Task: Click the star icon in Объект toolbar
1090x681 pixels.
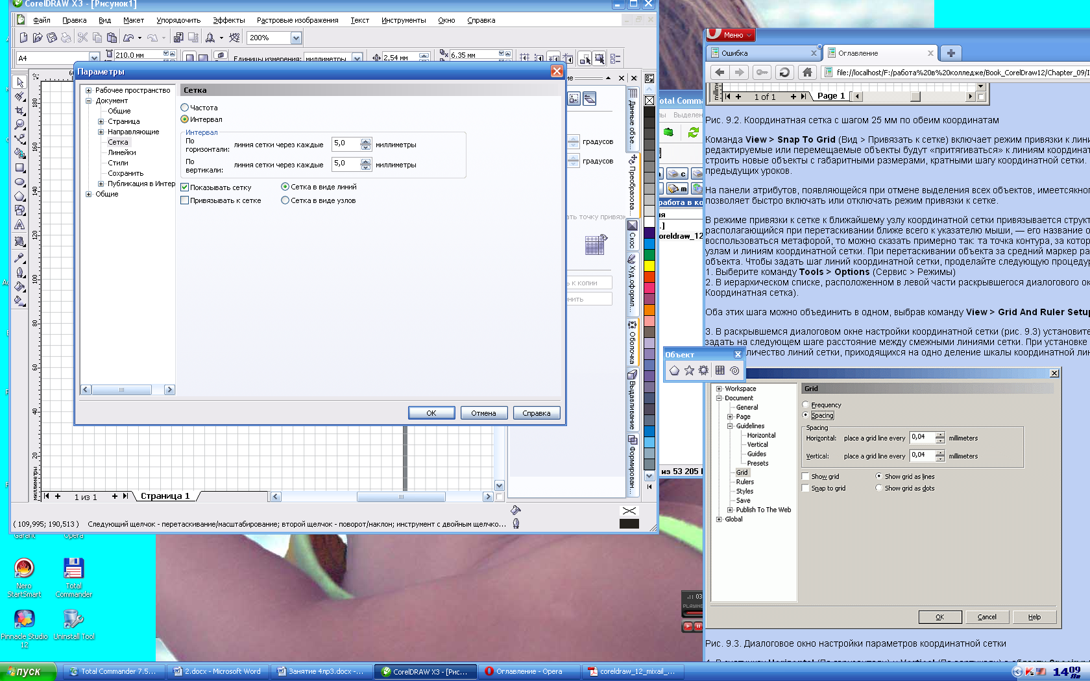Action: pyautogui.click(x=689, y=370)
